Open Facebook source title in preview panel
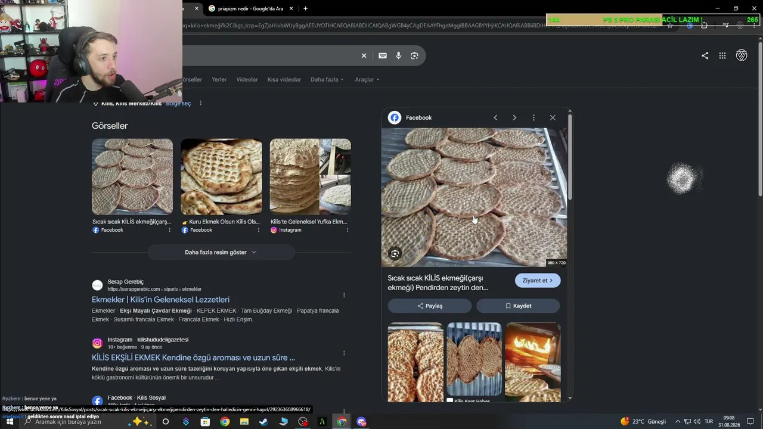The image size is (763, 429). [418, 117]
